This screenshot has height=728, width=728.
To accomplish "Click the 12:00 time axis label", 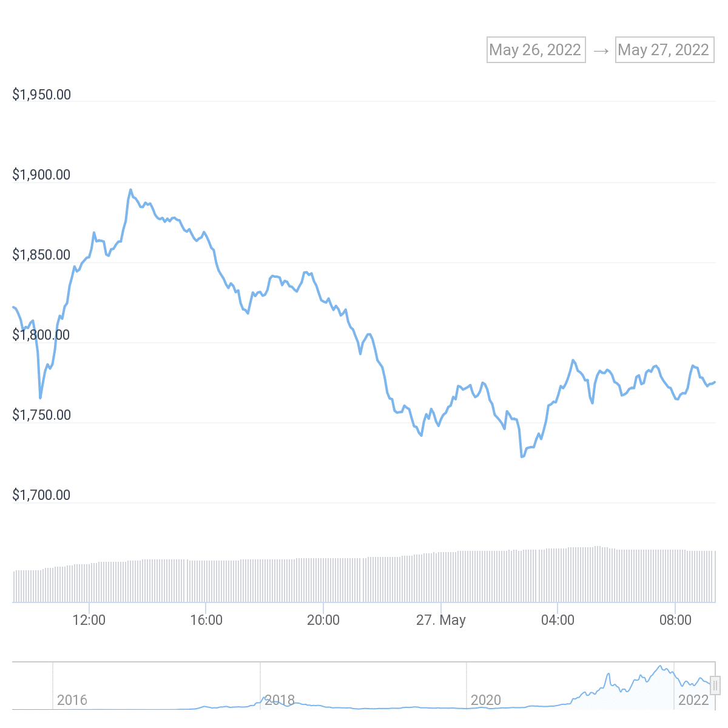I will [x=89, y=620].
